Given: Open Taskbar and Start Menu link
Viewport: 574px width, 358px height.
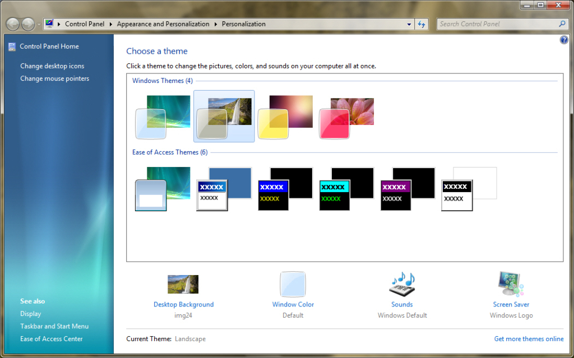Looking at the screenshot, I should (x=54, y=327).
